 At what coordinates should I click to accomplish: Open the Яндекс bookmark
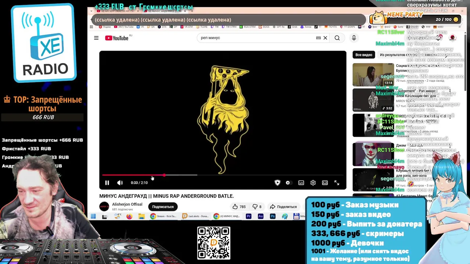pos(105,27)
